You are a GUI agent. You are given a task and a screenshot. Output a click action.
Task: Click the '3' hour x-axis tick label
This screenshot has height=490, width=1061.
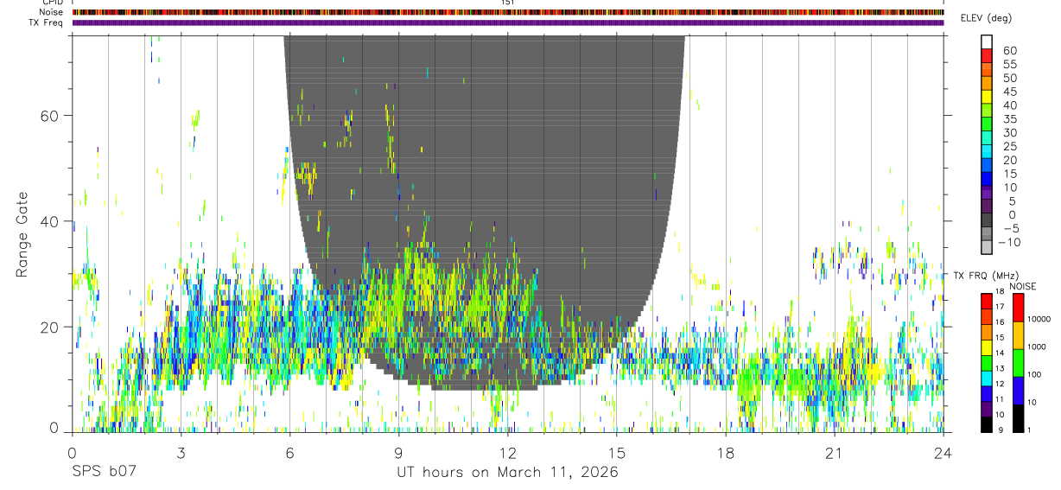181,453
